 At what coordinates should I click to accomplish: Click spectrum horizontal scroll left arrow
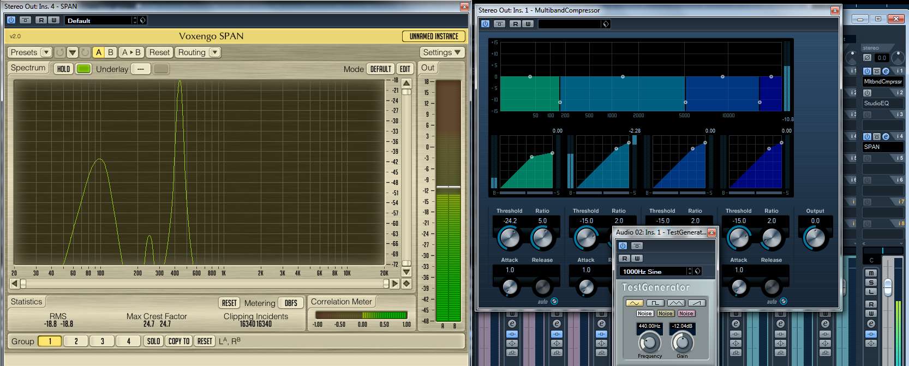[15, 284]
